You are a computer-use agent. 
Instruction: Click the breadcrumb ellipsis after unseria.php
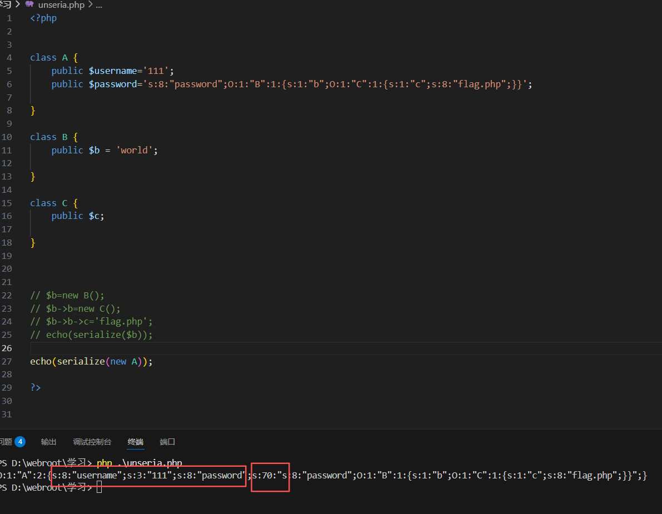99,4
